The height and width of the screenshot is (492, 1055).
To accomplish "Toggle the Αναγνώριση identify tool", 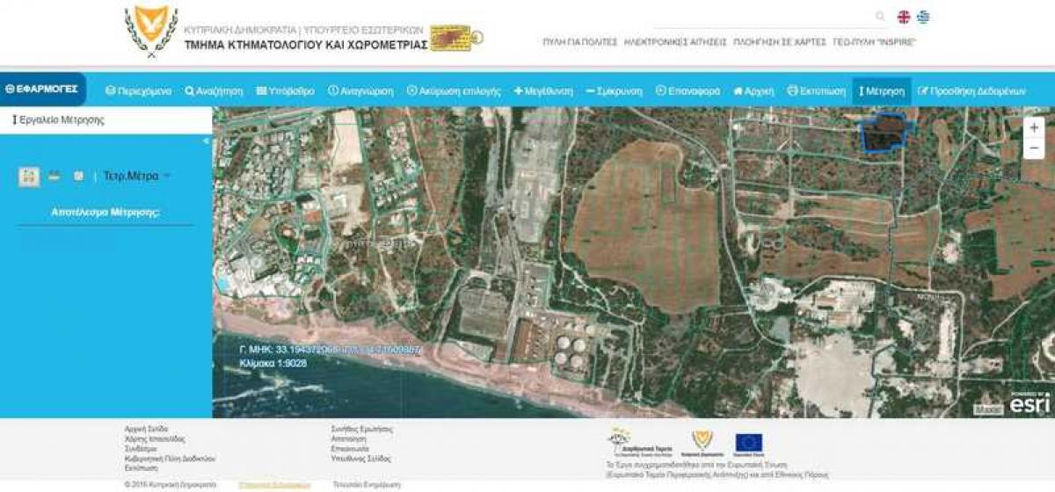I will (x=360, y=90).
